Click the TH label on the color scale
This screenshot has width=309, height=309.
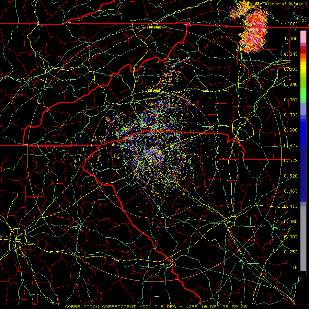click(295, 267)
